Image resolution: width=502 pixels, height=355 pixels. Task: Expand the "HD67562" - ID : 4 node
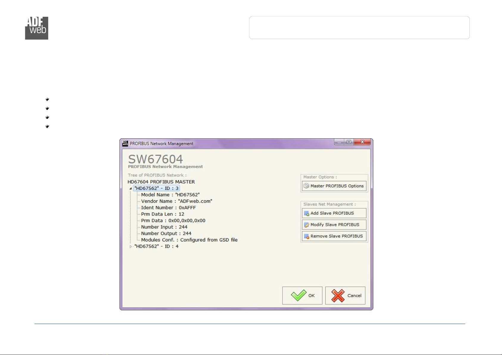130,247
